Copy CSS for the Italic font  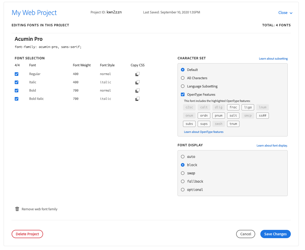click(138, 82)
